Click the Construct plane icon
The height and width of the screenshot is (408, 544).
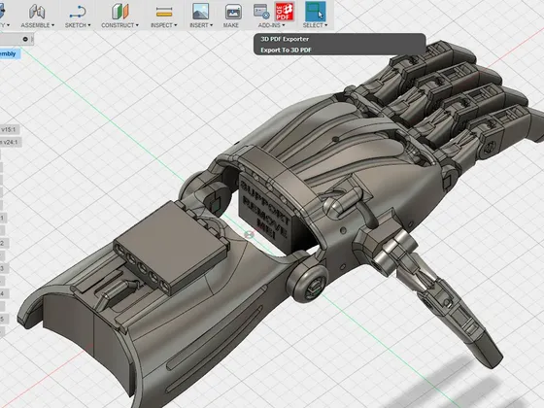[120, 12]
